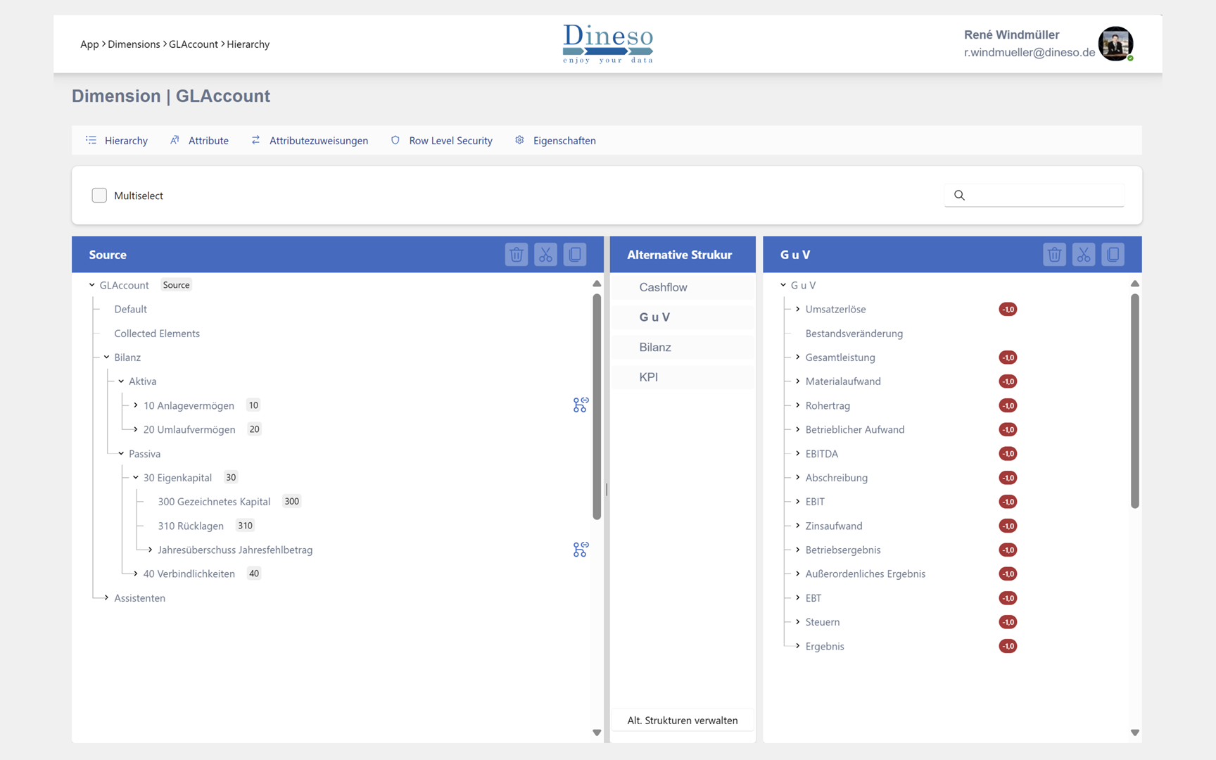The height and width of the screenshot is (760, 1216).
Task: Click the delete trash icon in Source panel
Action: coord(516,255)
